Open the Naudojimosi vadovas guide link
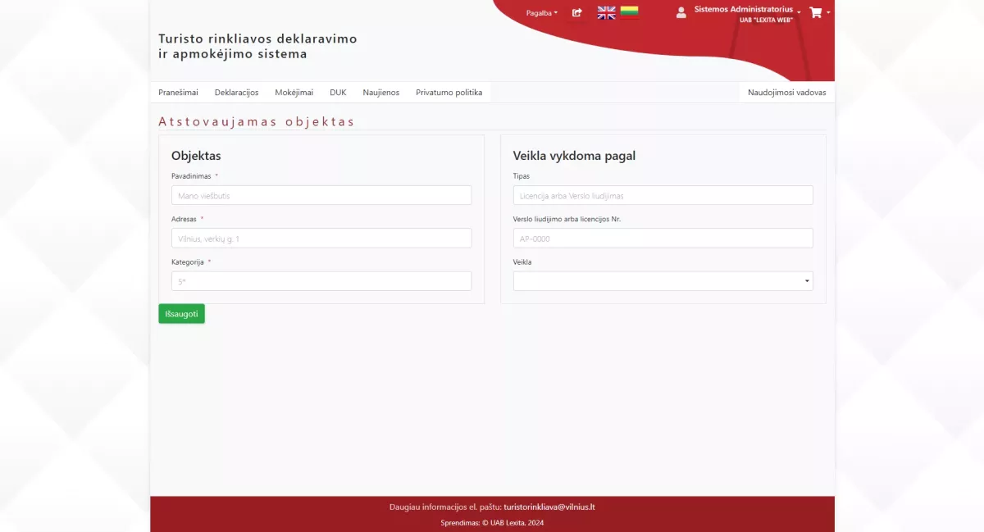 [786, 93]
